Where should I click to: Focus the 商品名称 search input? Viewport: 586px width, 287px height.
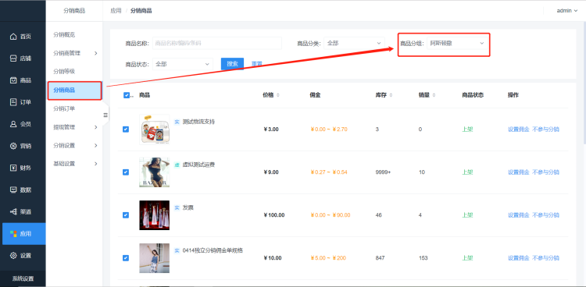click(x=216, y=44)
